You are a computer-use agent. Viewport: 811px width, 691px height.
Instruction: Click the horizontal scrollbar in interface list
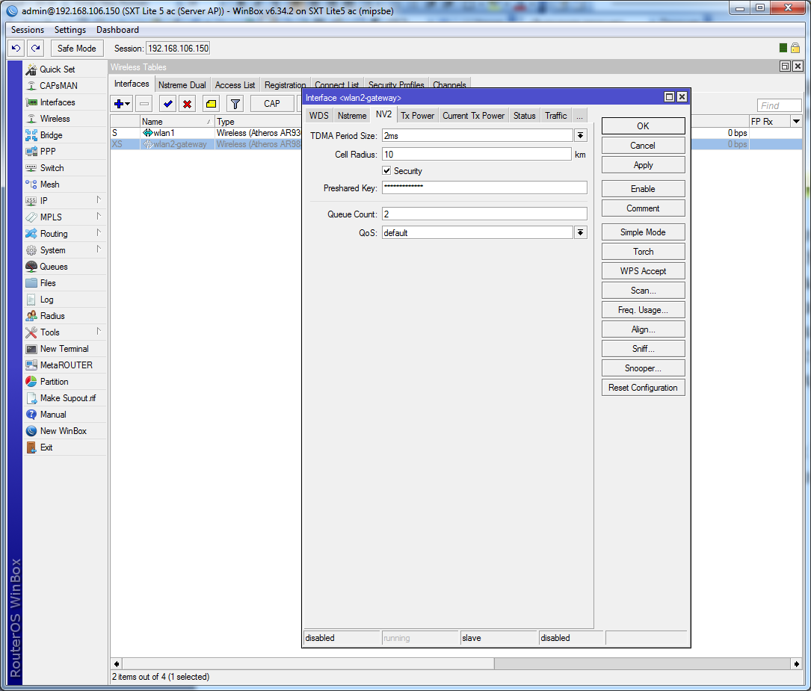(x=306, y=663)
